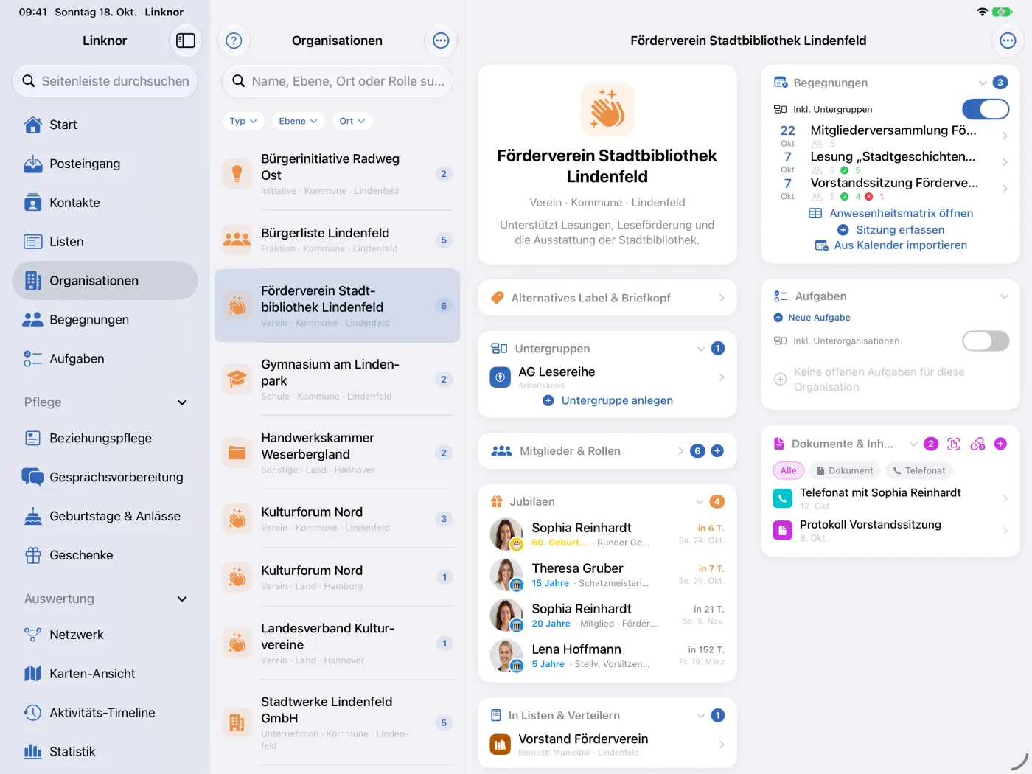This screenshot has width=1032, height=774.
Task: Filter documents by Dokument chip
Action: coord(844,470)
